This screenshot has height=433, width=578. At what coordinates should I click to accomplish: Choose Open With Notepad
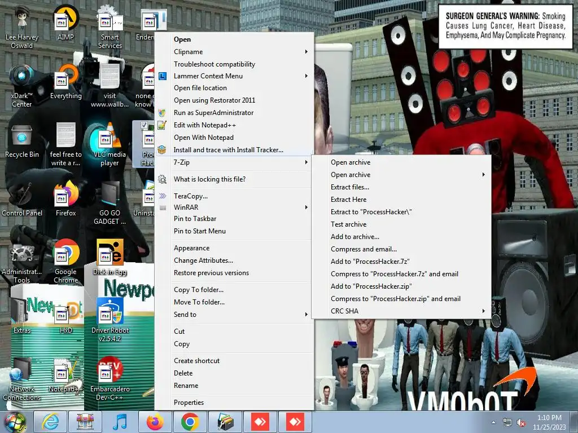point(235,138)
